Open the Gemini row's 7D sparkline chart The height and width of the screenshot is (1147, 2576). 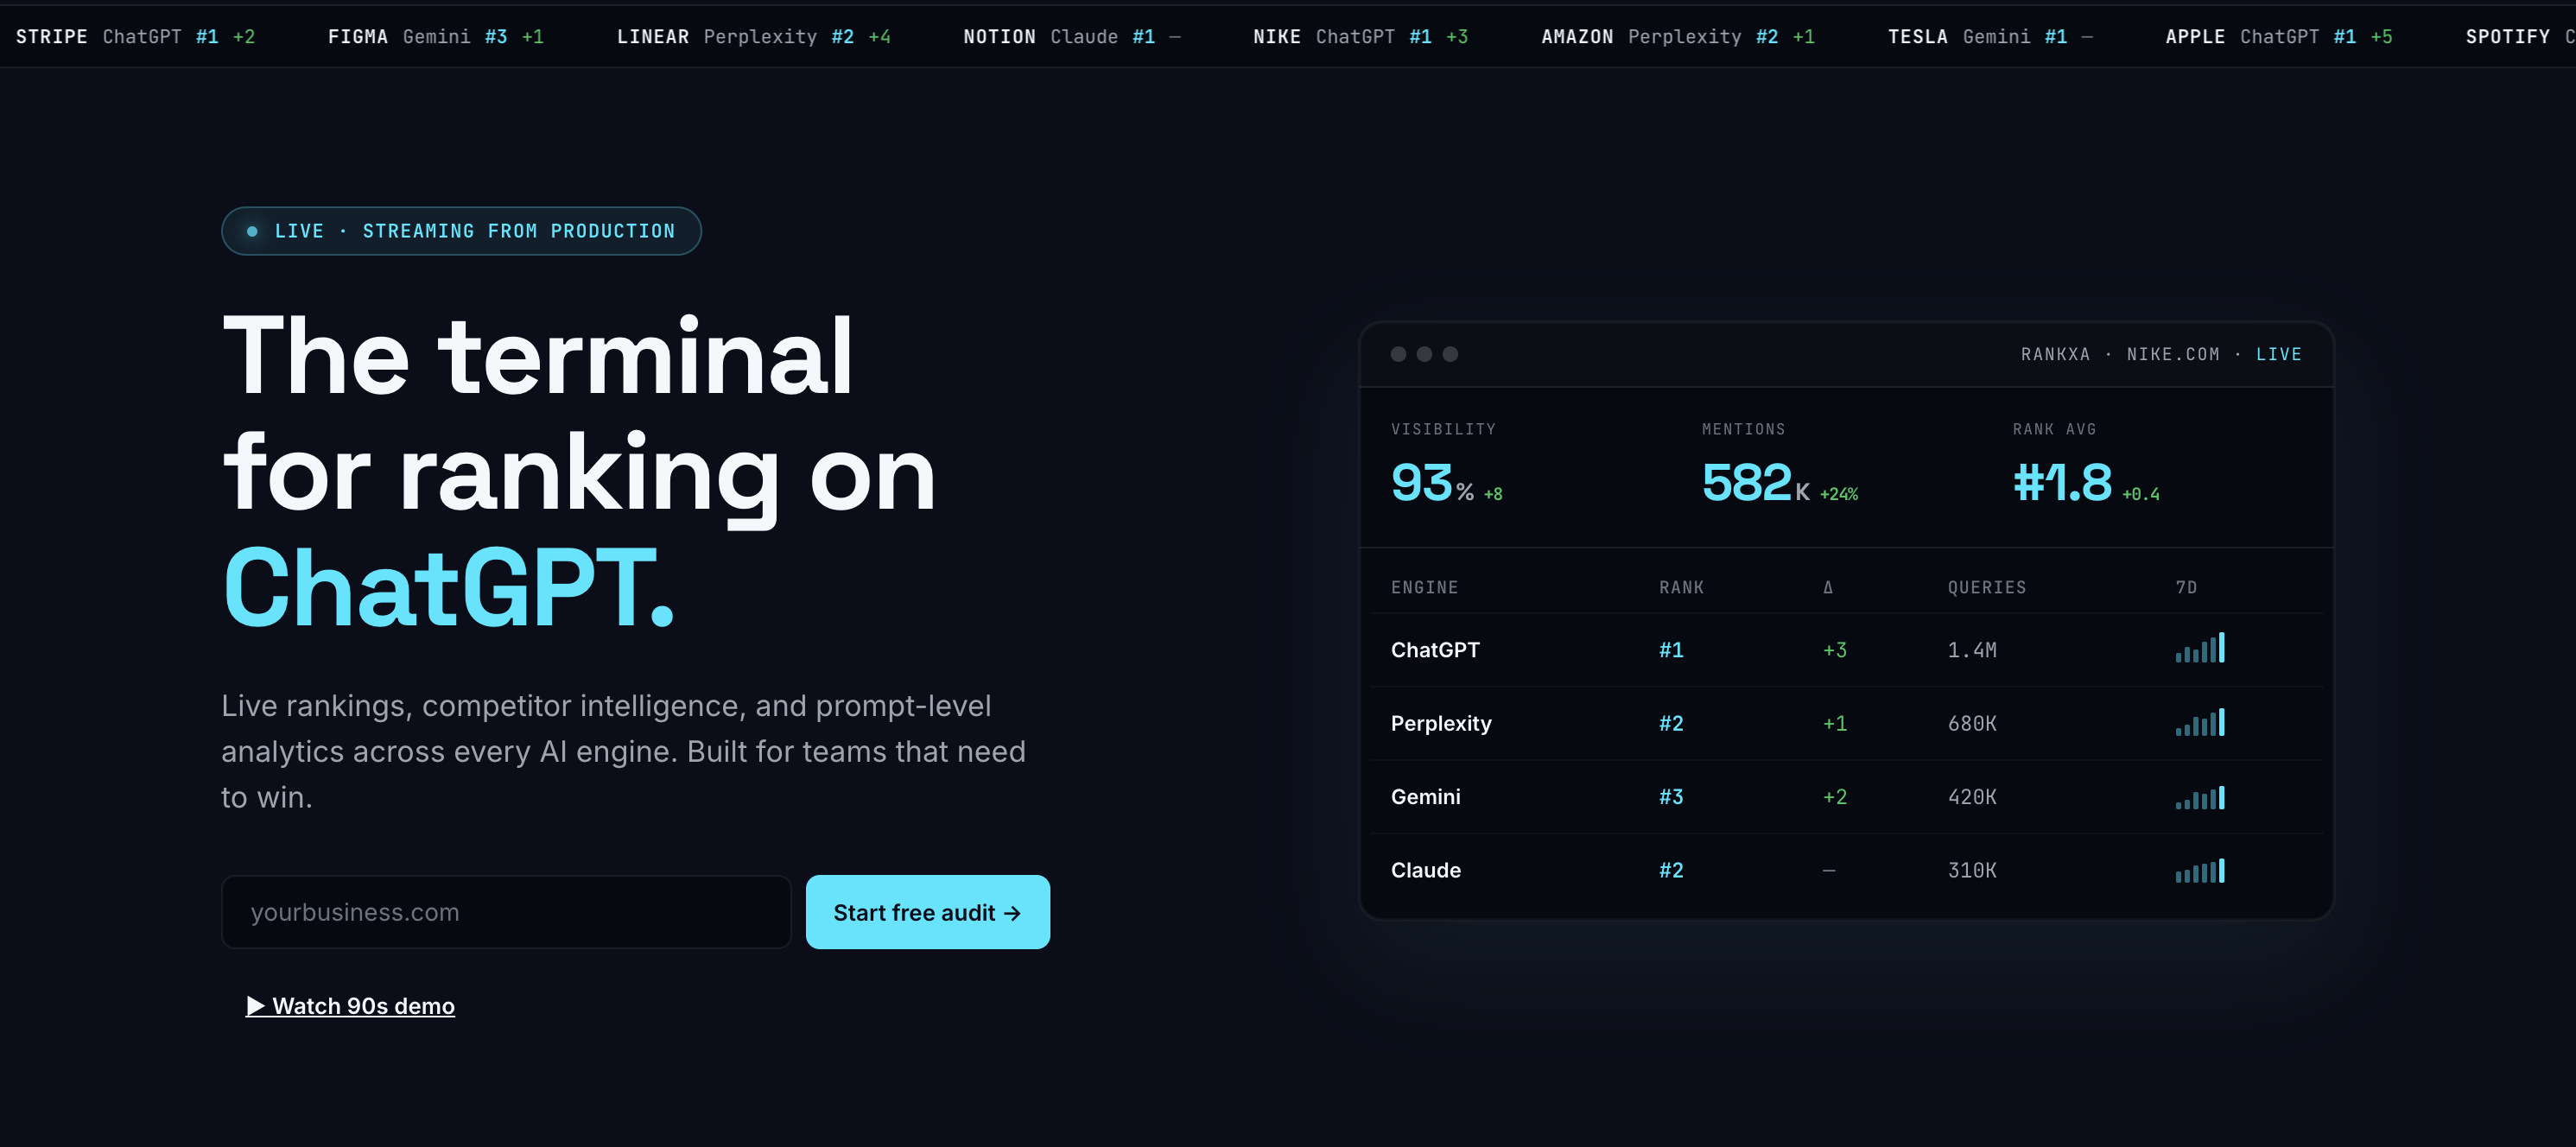tap(2200, 797)
